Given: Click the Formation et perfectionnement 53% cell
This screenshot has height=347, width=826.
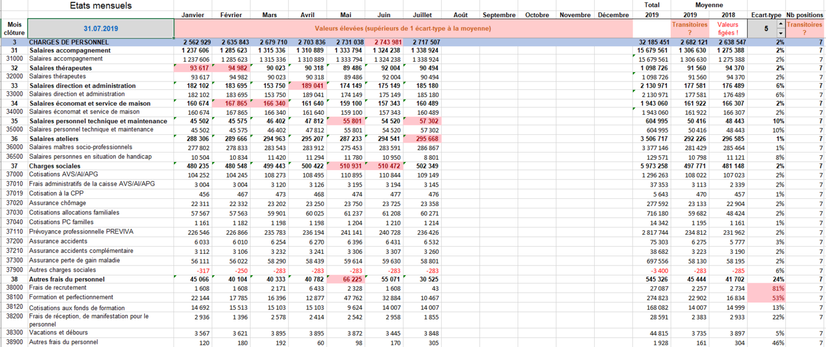Looking at the screenshot, I should (x=766, y=297).
